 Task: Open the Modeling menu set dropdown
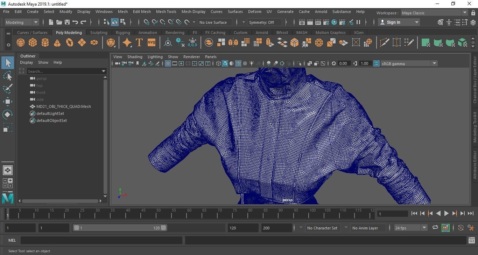tap(22, 22)
